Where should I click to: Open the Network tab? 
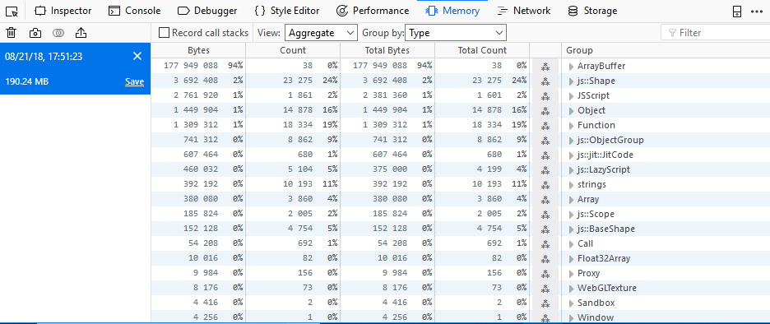click(x=524, y=11)
